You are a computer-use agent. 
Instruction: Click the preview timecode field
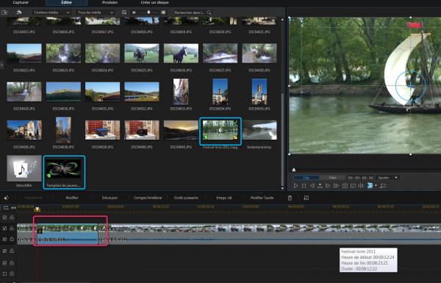coord(361,178)
